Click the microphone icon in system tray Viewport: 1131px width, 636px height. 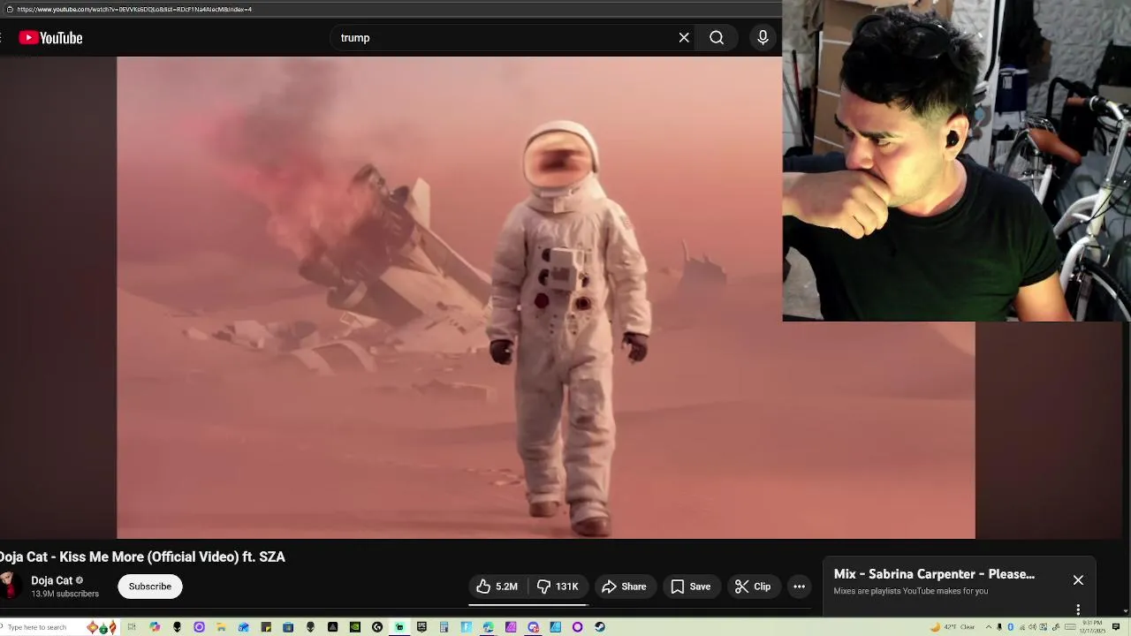click(999, 627)
